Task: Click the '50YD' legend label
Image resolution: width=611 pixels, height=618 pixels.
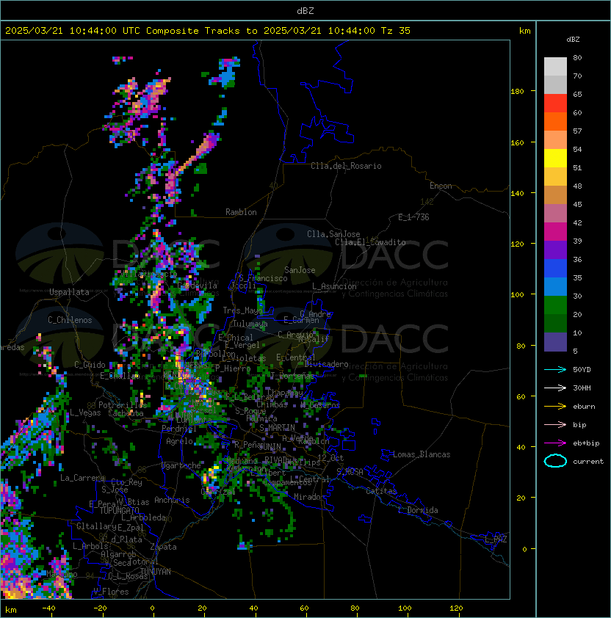Action: 582,370
